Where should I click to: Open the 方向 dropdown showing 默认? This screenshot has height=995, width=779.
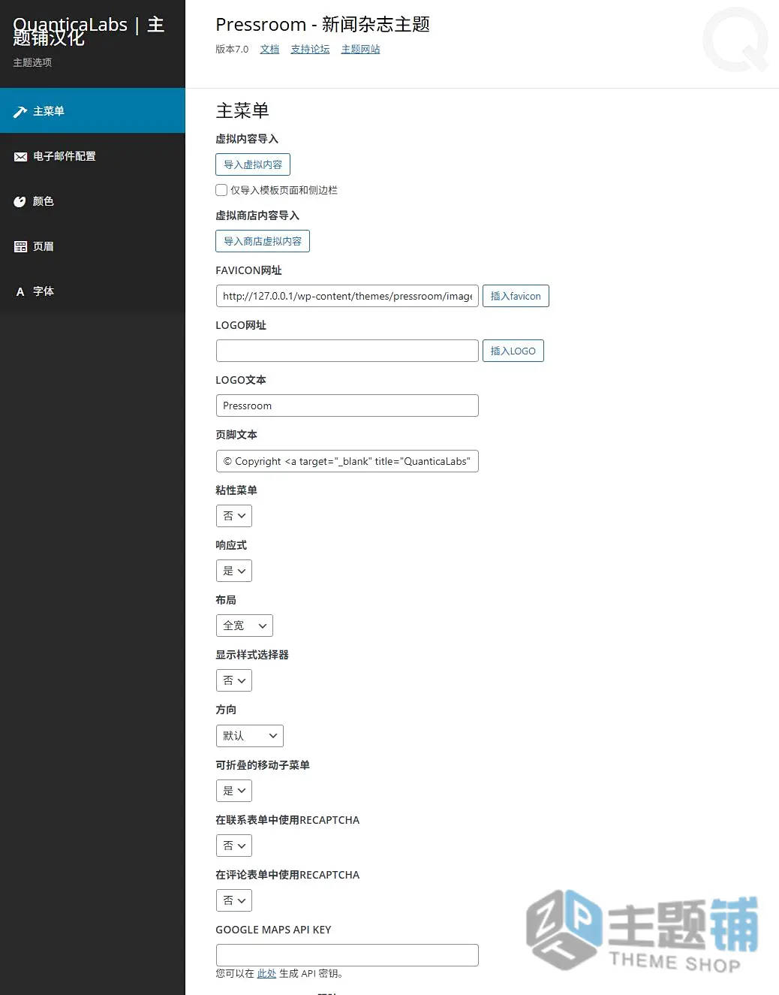point(250,736)
